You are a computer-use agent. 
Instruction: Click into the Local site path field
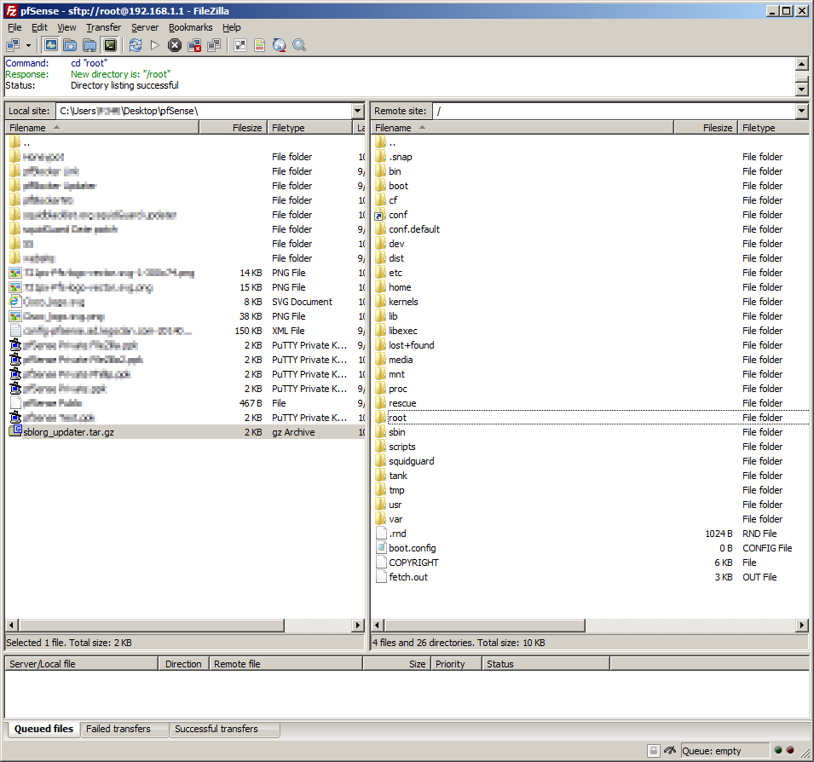204,111
